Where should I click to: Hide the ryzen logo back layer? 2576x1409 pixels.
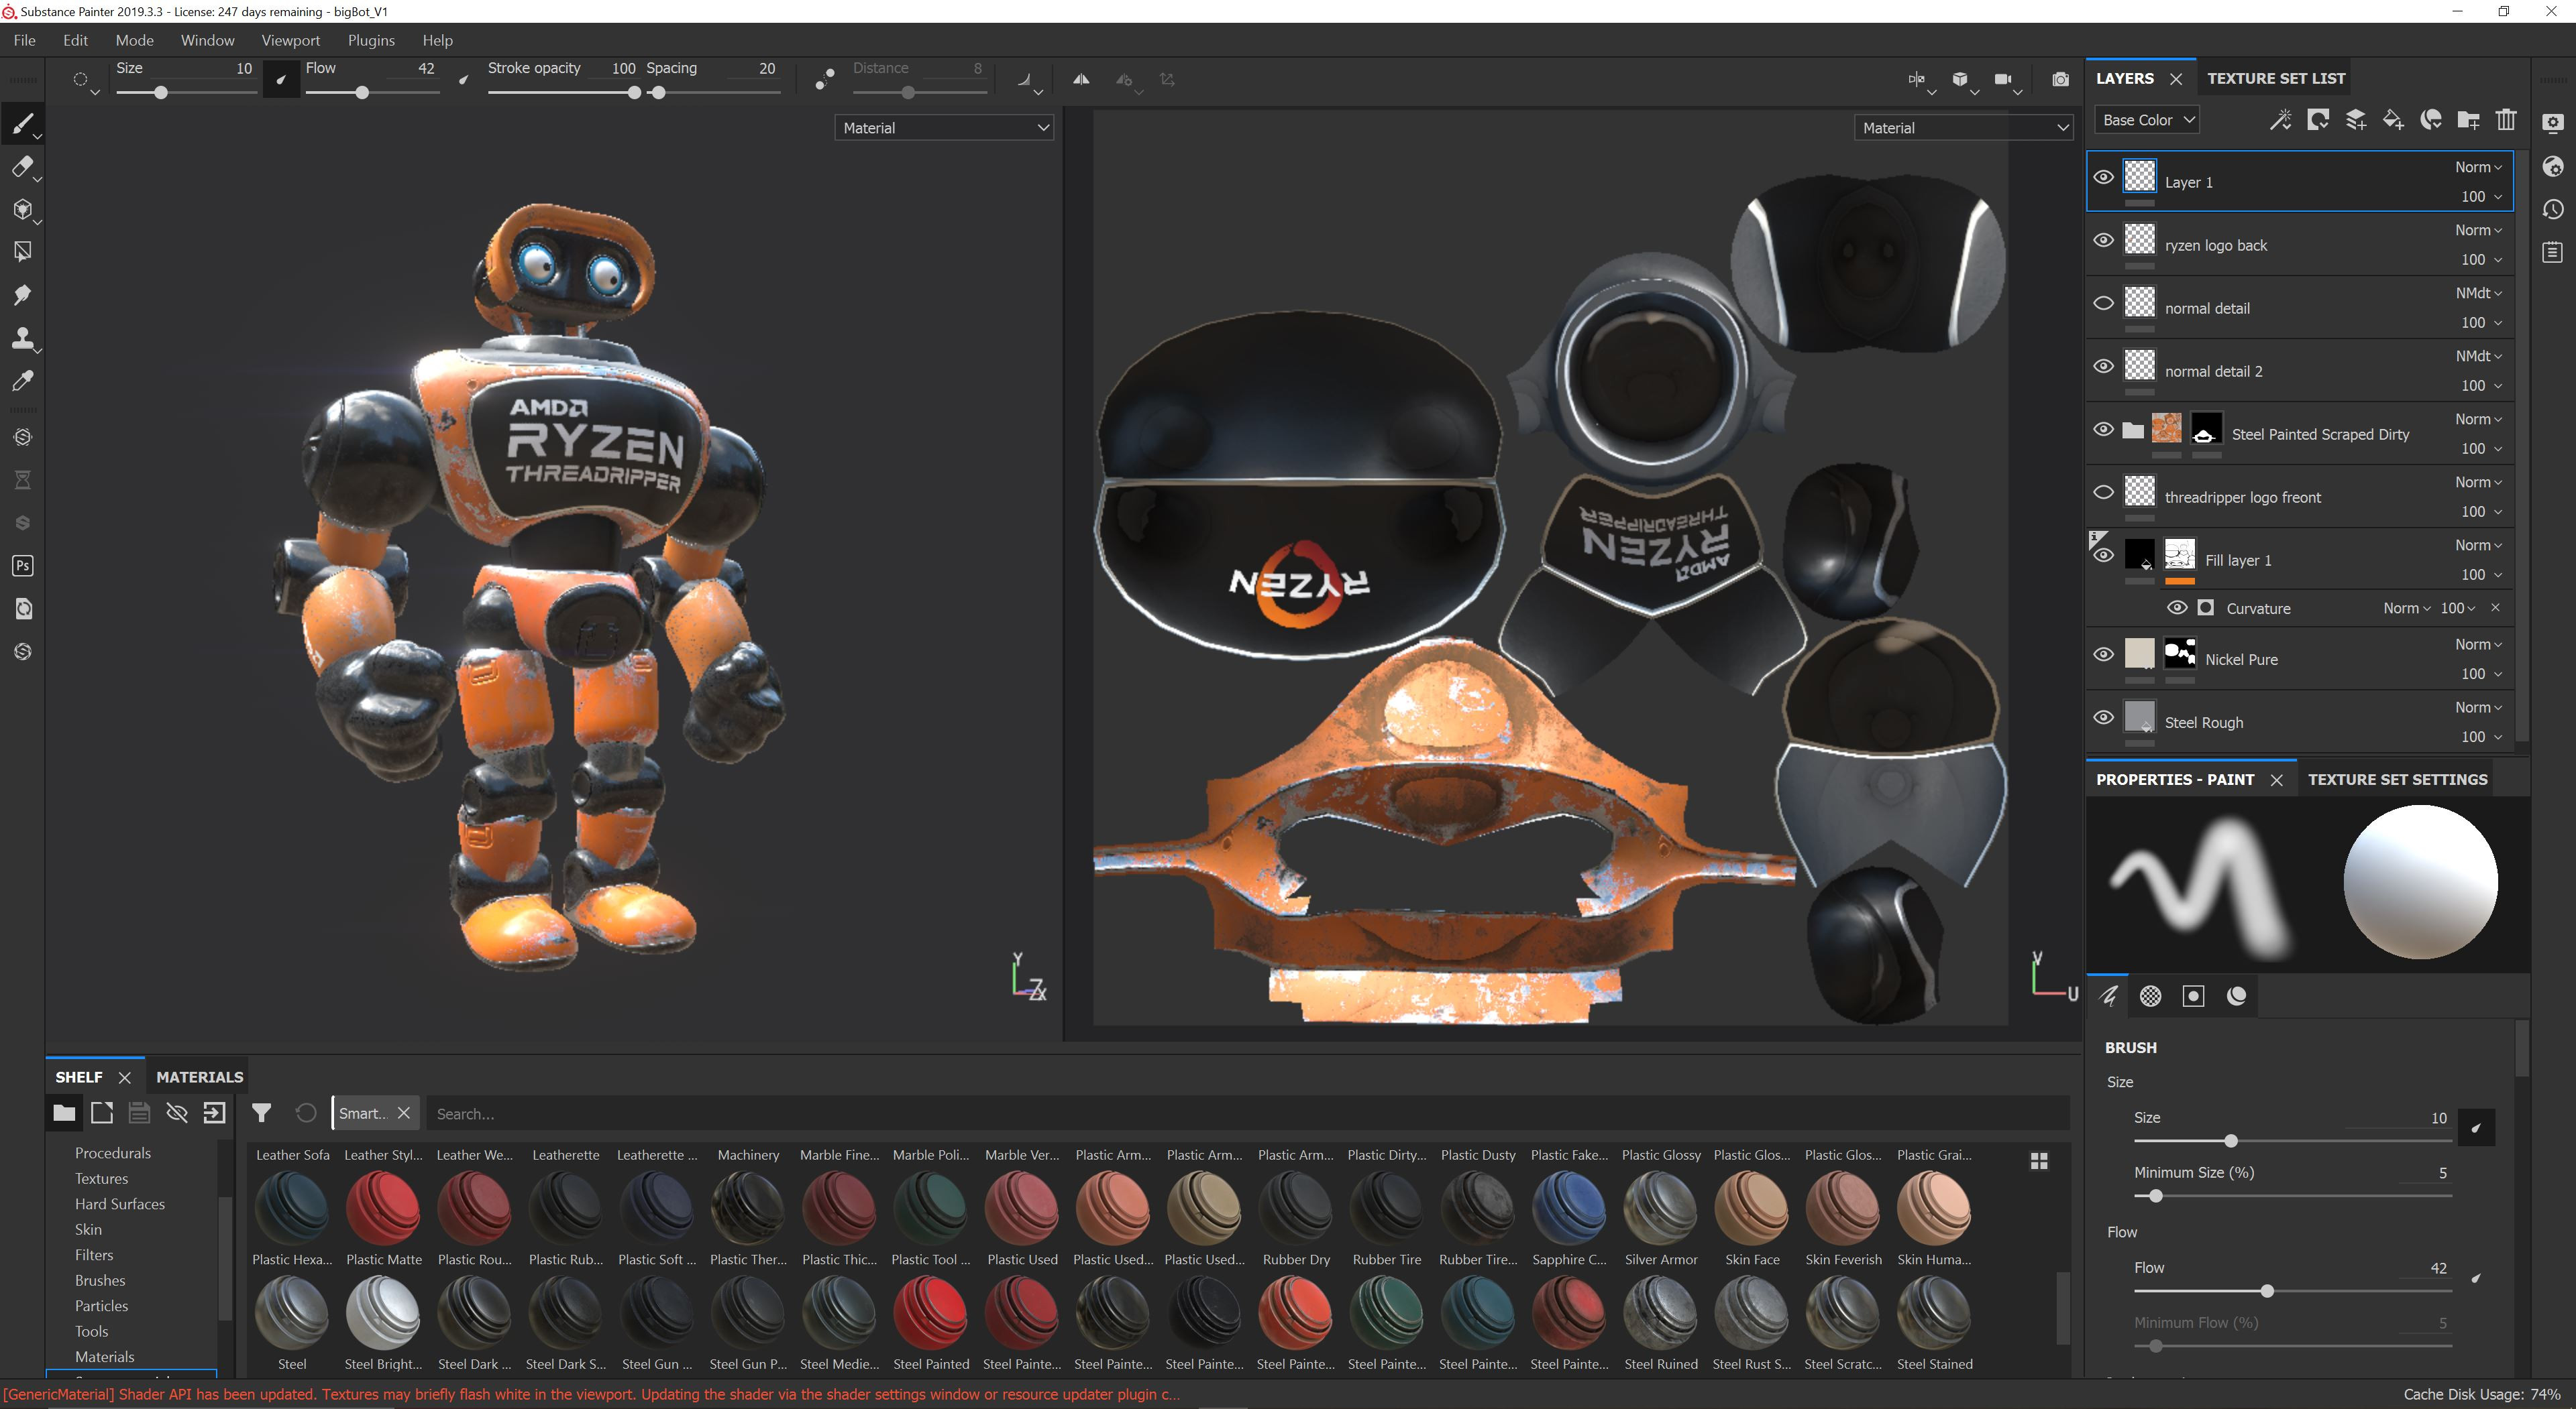tap(2104, 240)
